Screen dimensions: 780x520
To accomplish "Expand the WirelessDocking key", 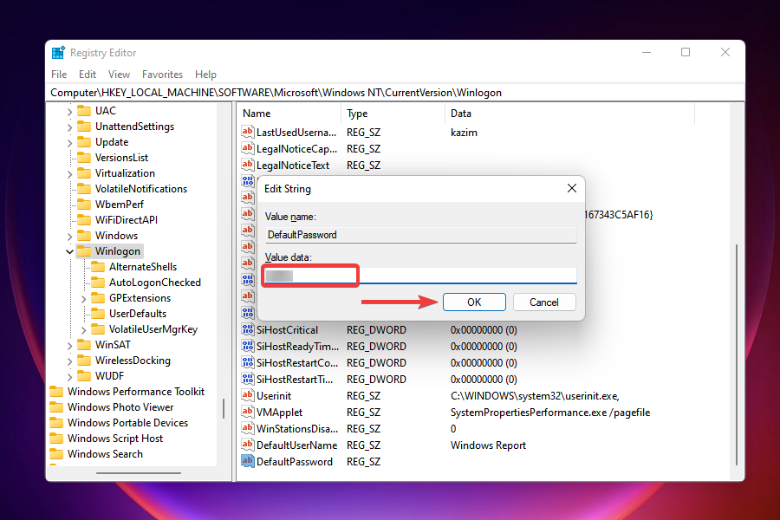I will 69,361.
